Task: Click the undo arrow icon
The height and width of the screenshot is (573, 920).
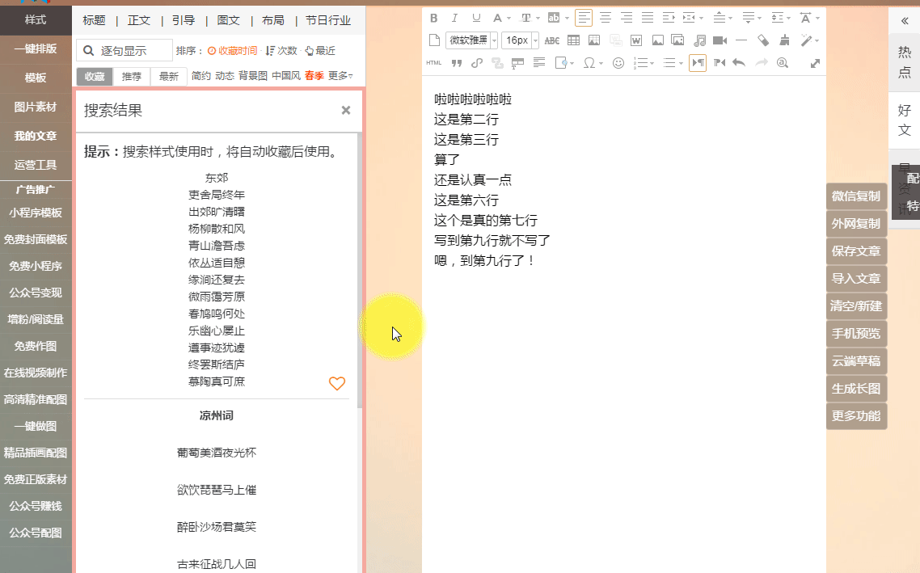Action: 738,63
